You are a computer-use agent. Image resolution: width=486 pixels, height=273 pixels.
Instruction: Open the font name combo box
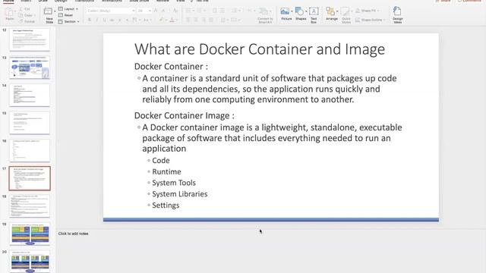(x=111, y=11)
